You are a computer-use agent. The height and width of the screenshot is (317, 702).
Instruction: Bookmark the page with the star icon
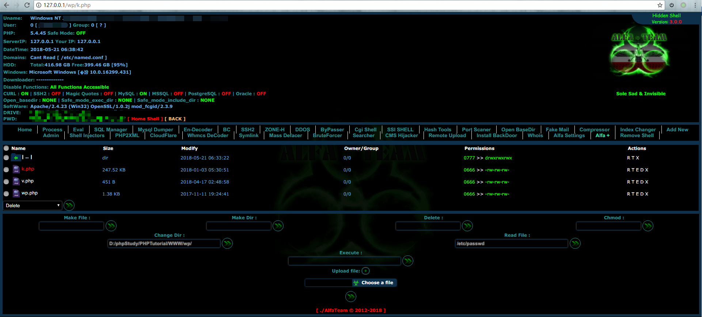click(x=660, y=5)
